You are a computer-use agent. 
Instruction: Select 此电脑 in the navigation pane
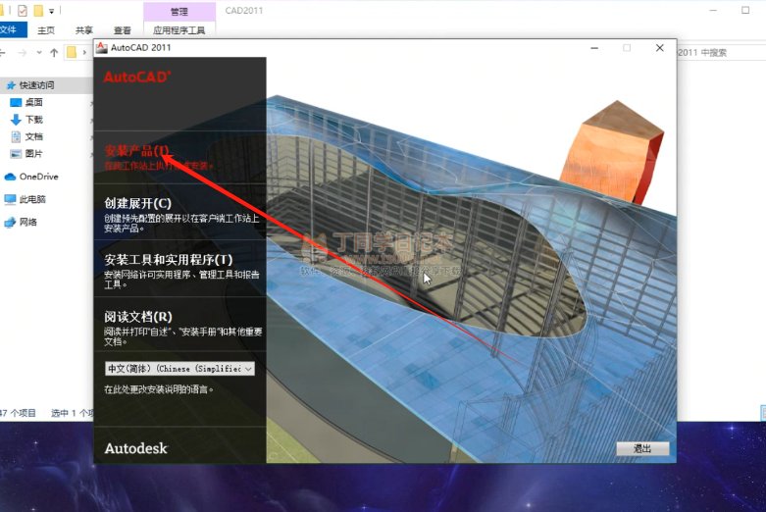coord(32,199)
